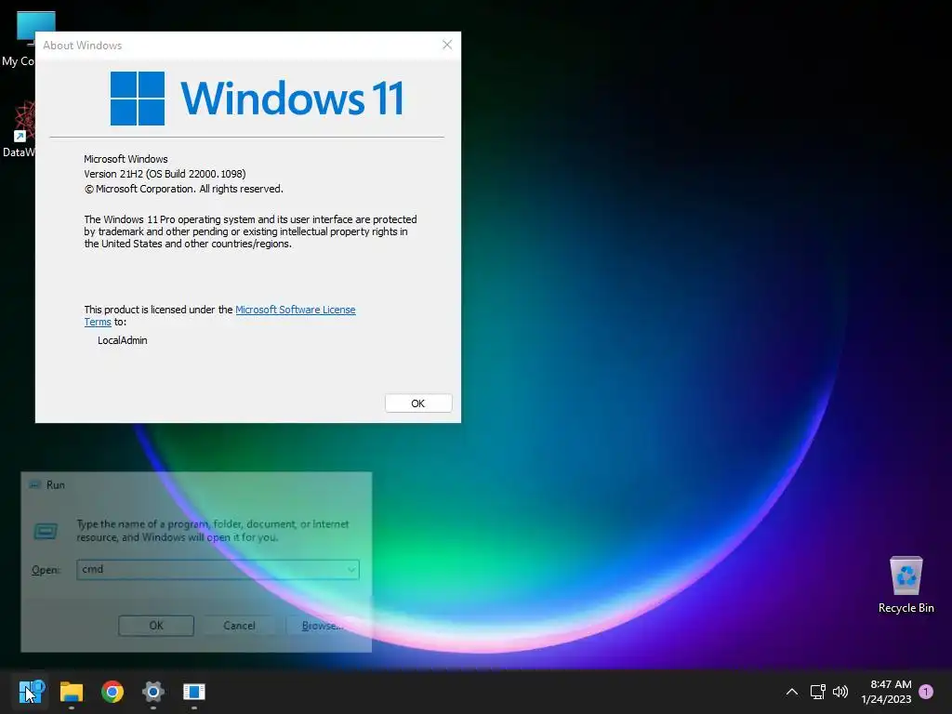Launch Google Chrome from the taskbar
952x714 pixels.
112,691
